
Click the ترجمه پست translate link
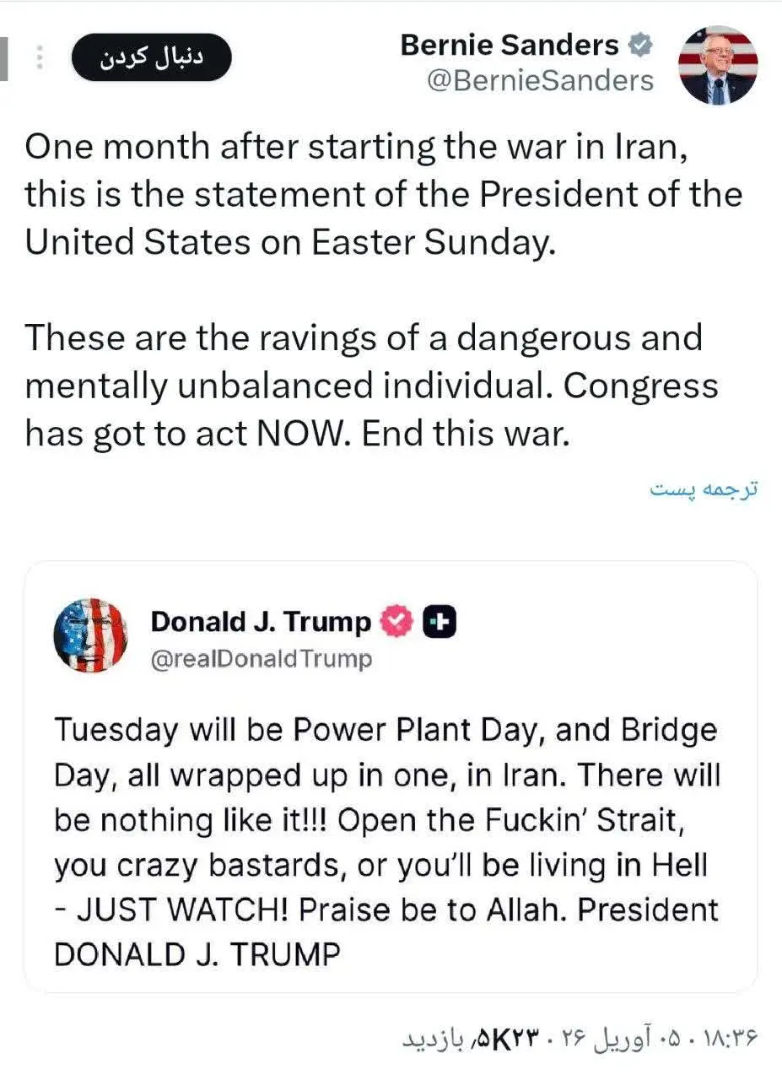pos(704,489)
